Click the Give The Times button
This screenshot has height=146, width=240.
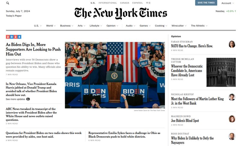click(206, 3)
